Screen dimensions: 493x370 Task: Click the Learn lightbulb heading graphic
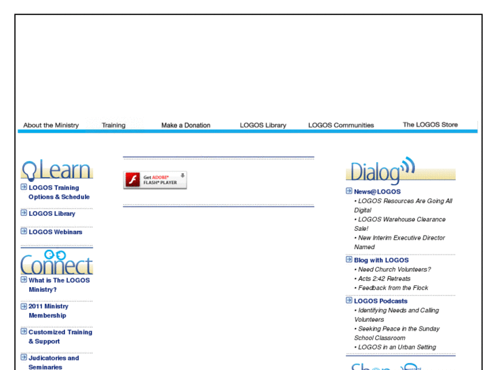tap(56, 170)
